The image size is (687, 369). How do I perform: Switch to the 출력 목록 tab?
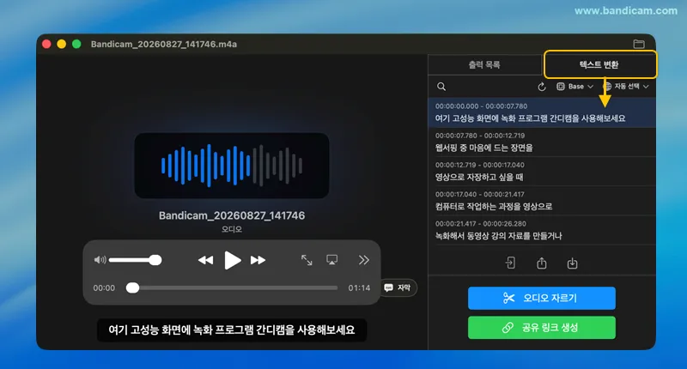tap(484, 64)
